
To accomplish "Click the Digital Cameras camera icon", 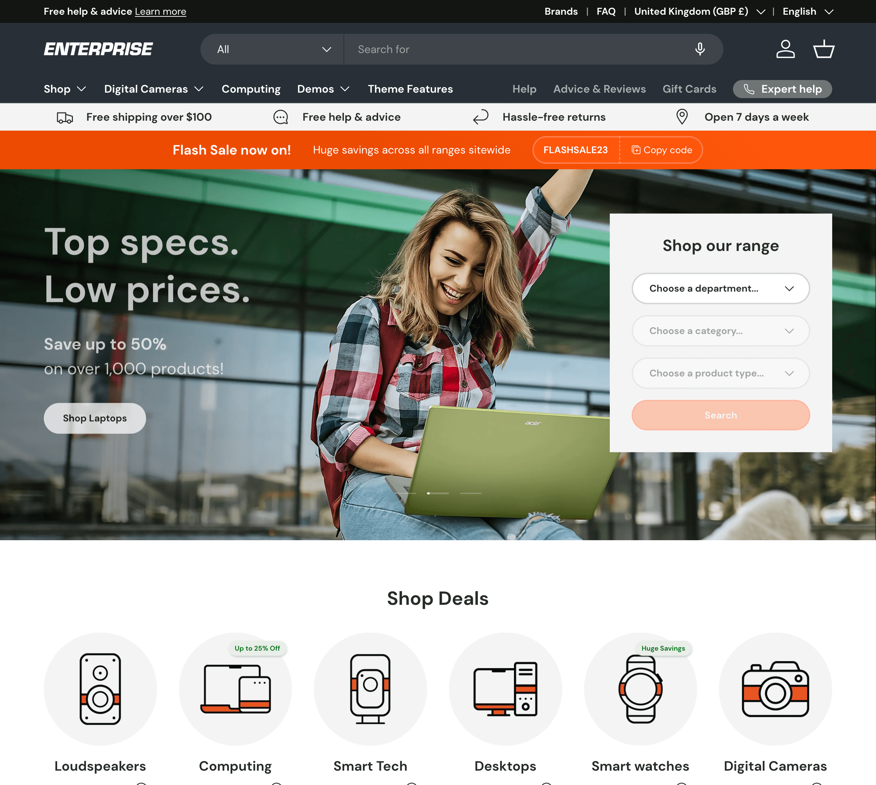I will pos(775,689).
